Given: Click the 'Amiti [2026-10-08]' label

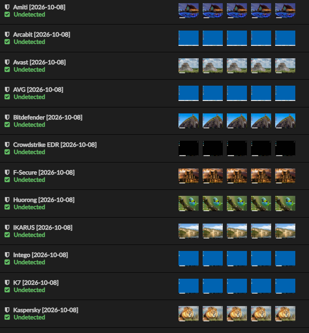Looking at the screenshot, I should click(39, 7).
